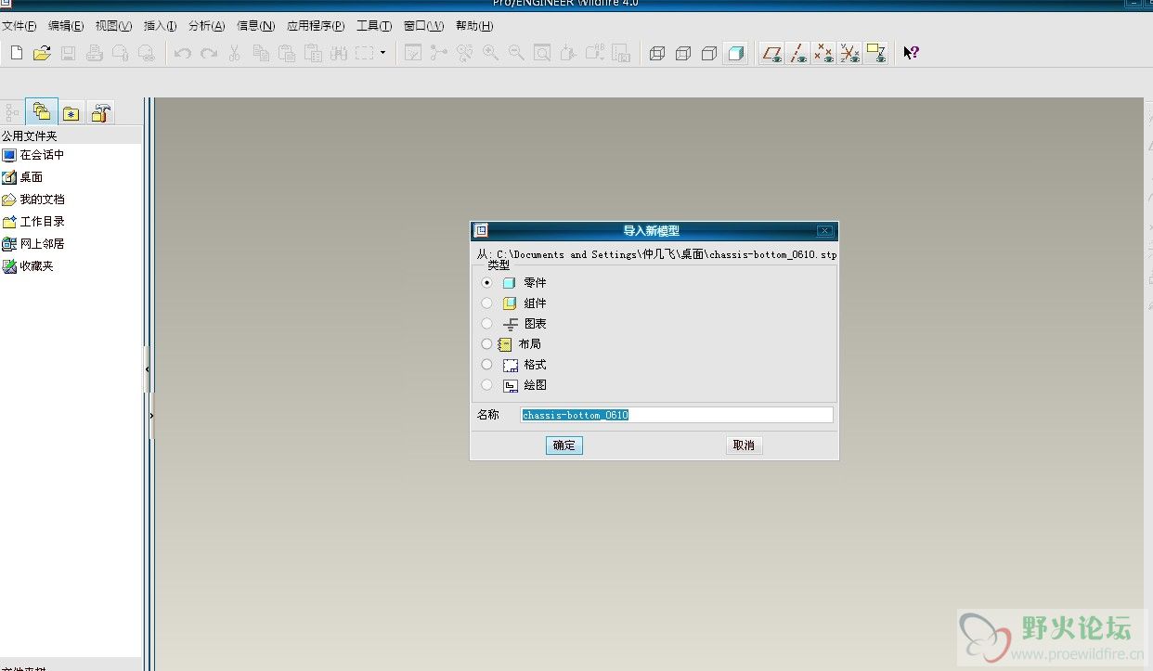This screenshot has height=671, width=1153.
Task: Open 我的文档 in common folders
Action: pos(33,200)
